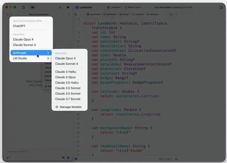Screen dimensions: 227x163
Task: Click the Landmarks project breadcrumb icon
Action: point(88,14)
